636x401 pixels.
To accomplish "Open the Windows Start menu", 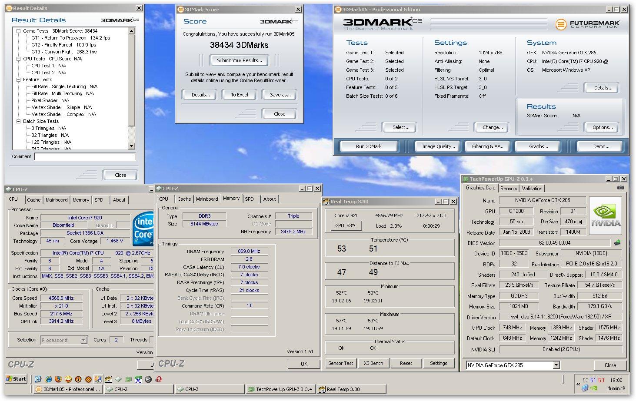I will [x=16, y=379].
